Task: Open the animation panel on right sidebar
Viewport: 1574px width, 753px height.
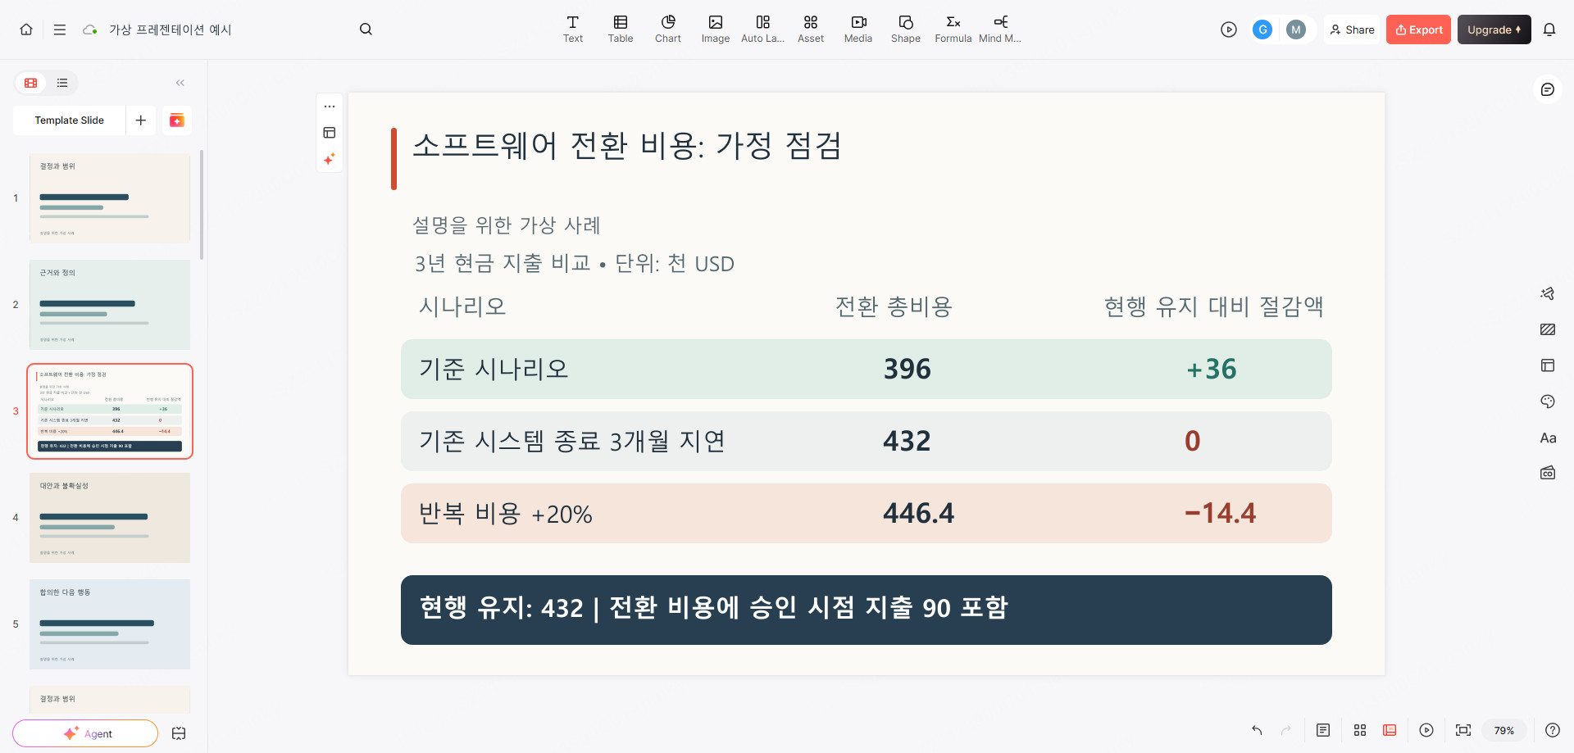Action: tap(1548, 293)
